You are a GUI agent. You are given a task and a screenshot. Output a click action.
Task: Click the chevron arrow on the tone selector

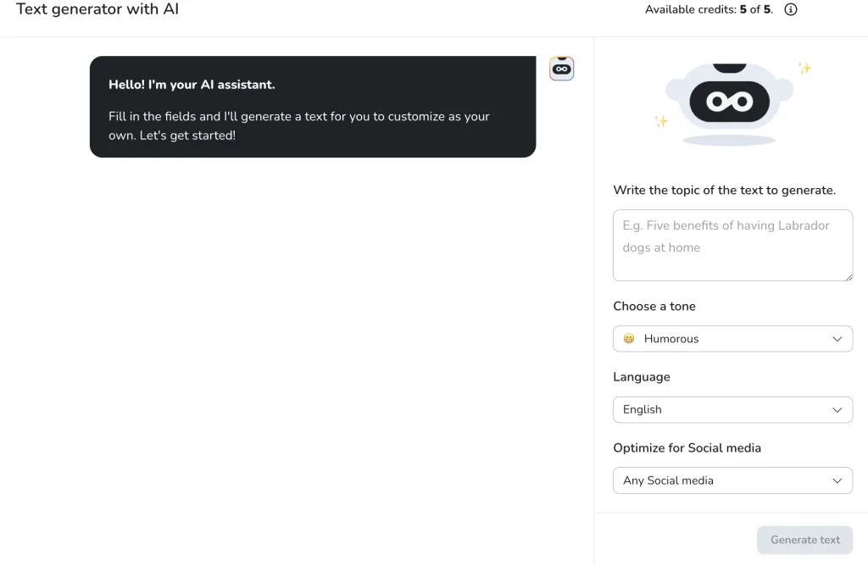pyautogui.click(x=837, y=339)
